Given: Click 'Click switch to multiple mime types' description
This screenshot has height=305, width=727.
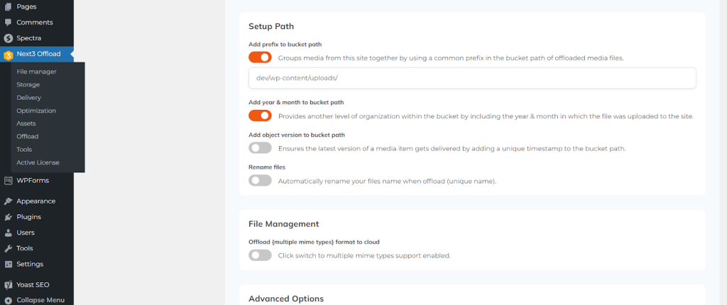Looking at the screenshot, I should [x=364, y=255].
